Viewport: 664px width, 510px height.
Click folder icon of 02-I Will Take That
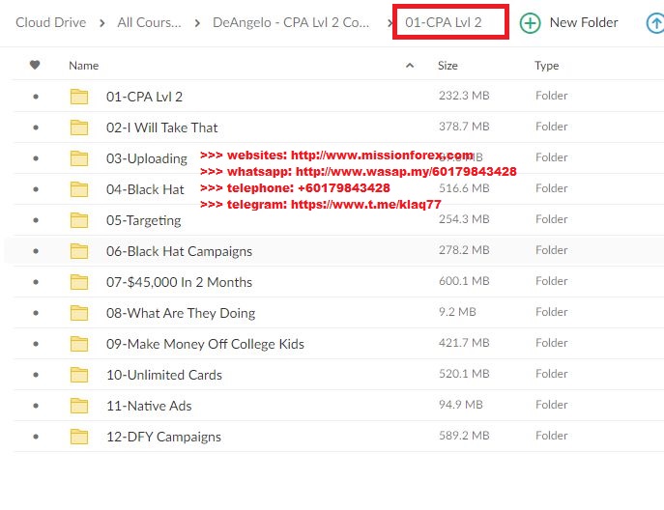[x=79, y=127]
